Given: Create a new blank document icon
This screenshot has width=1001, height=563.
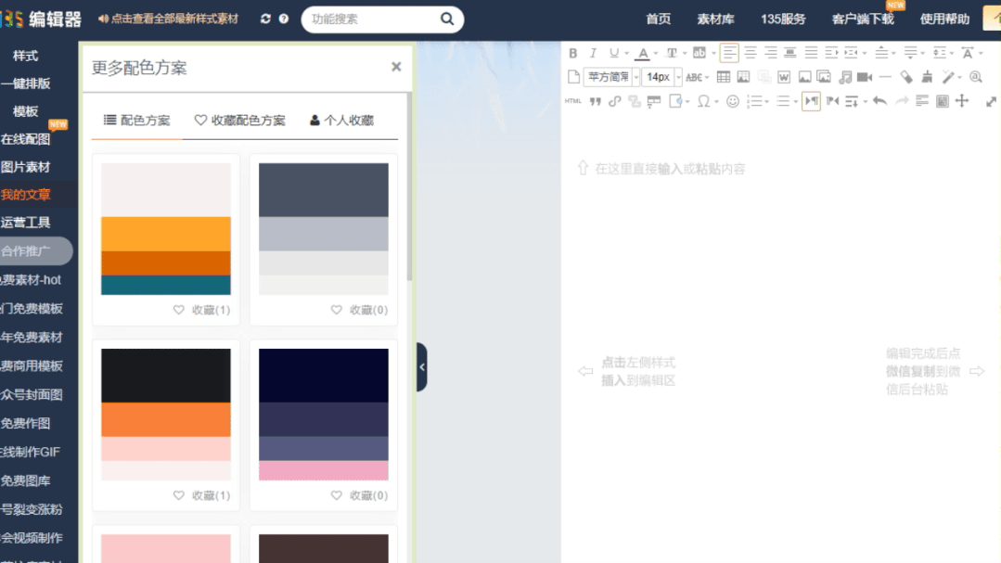Looking at the screenshot, I should 573,77.
